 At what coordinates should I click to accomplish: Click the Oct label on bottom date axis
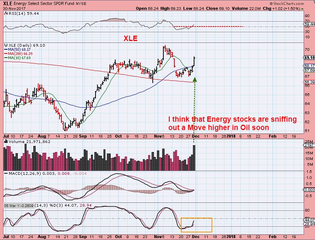point(119,237)
